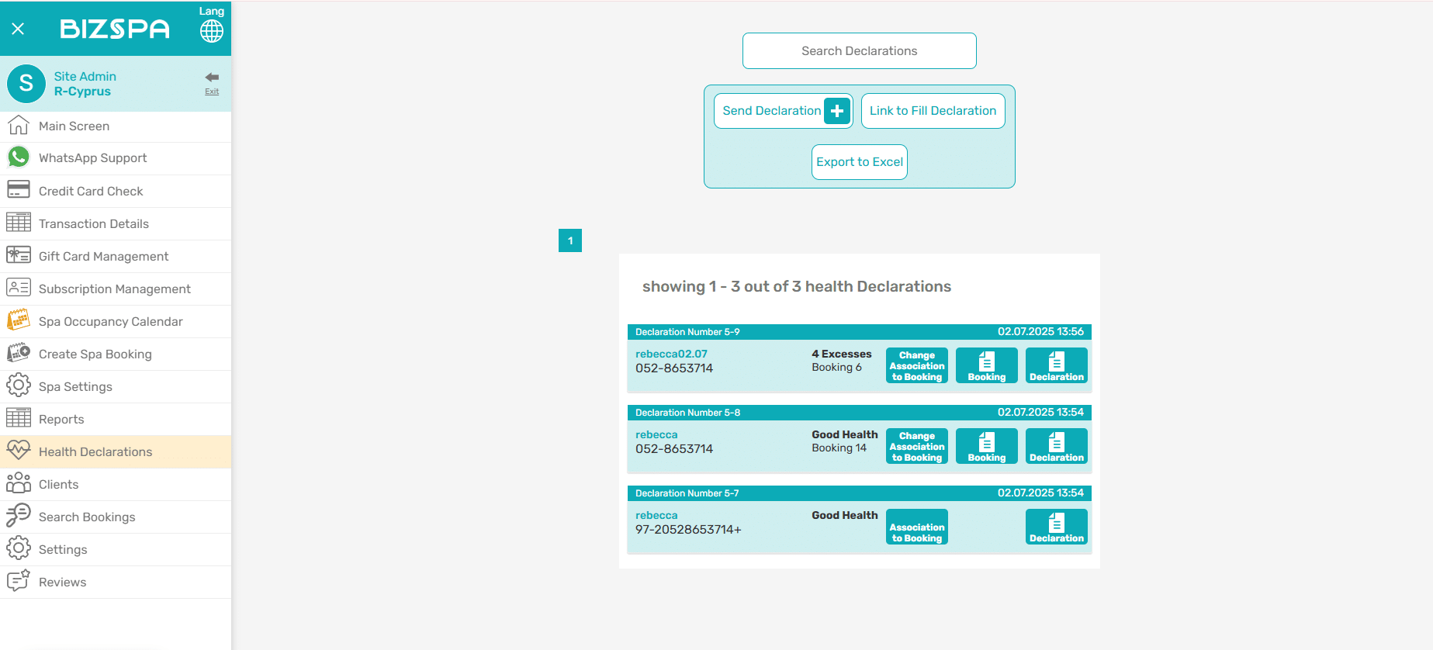Open Booking icon for Declaration 5-9
The image size is (1433, 650).
click(986, 365)
